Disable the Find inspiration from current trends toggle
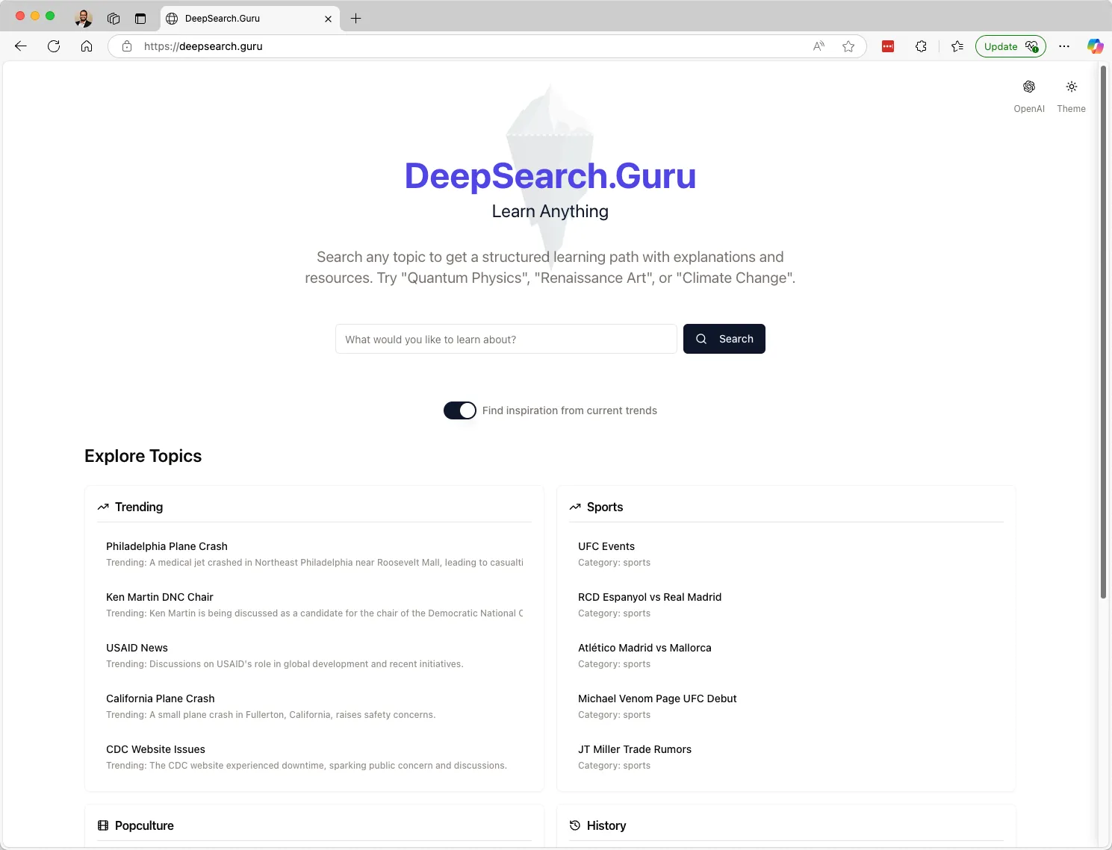This screenshot has height=850, width=1112. click(459, 410)
